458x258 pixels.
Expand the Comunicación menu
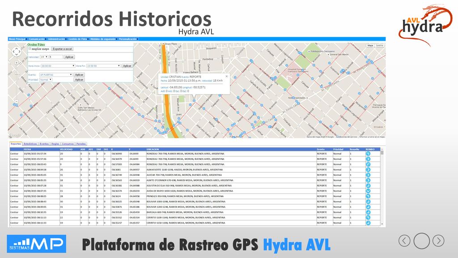[x=37, y=39]
